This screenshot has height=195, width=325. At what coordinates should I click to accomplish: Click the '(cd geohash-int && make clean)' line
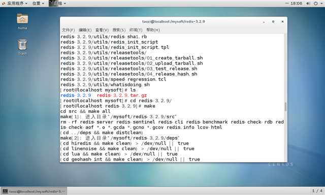[130, 159]
